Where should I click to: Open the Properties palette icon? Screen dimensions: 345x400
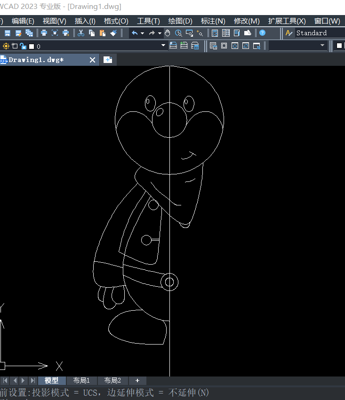tap(215, 33)
